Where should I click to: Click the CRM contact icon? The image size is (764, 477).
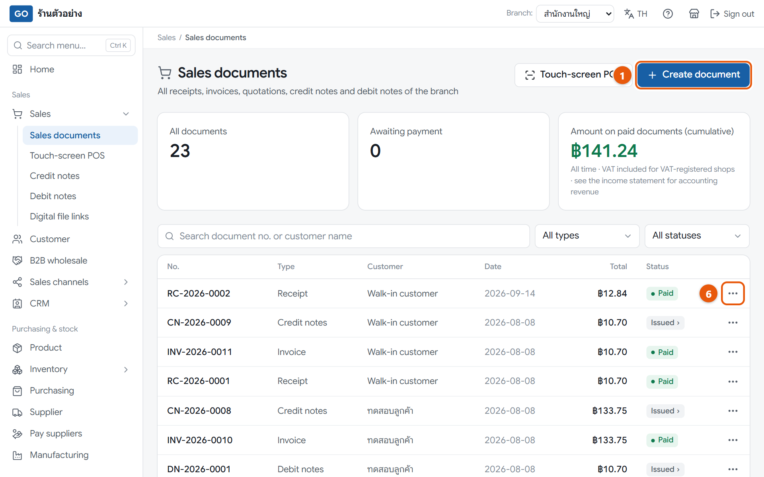click(x=17, y=303)
